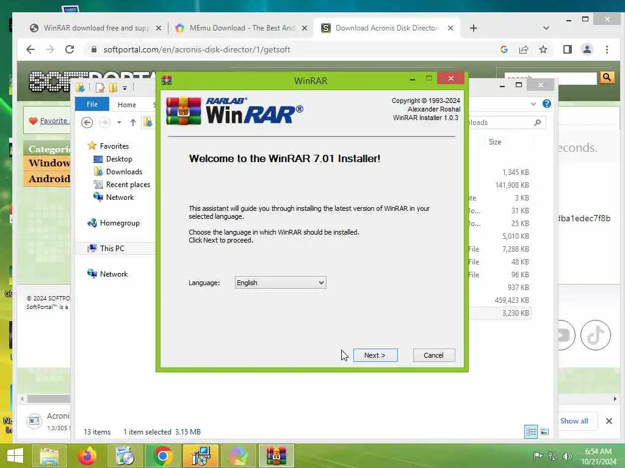Bookmark this page with the star icon
Screen dimensions: 625x468
pos(543,49)
